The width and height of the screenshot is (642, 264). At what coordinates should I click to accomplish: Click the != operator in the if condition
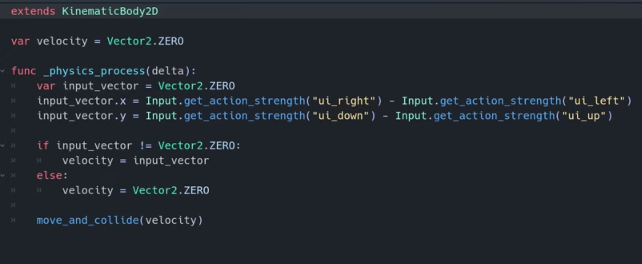pos(145,146)
